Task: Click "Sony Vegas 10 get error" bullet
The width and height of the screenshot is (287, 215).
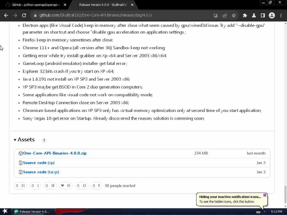Action: [x=113, y=118]
